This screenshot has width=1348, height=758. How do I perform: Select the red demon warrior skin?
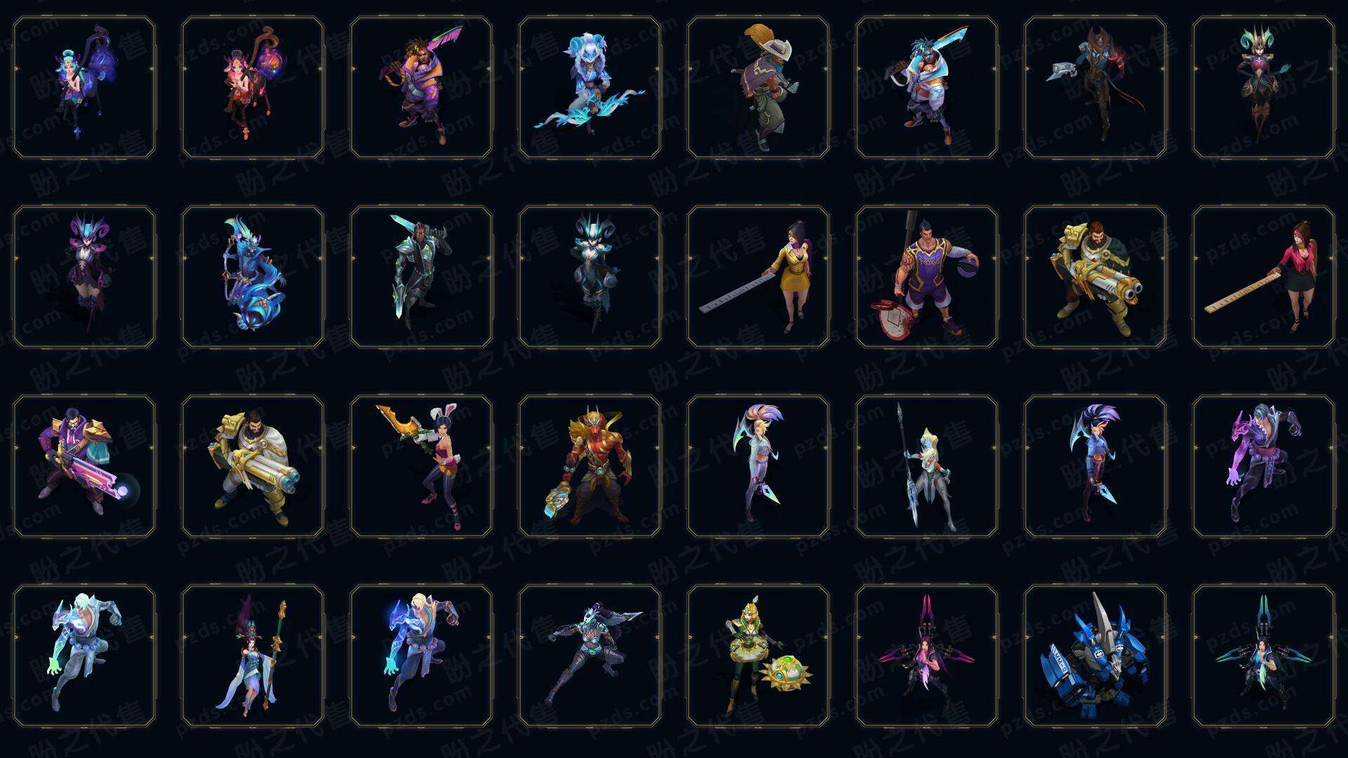590,466
